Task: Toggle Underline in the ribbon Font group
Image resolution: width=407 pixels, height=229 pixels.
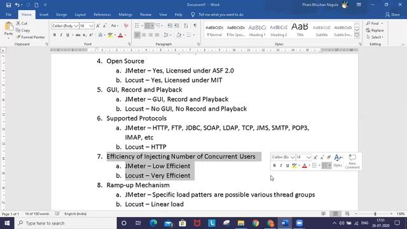Action: [x=67, y=35]
